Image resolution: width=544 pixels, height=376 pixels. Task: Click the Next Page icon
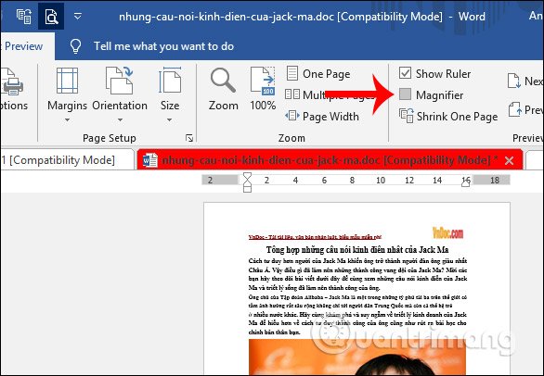point(513,81)
